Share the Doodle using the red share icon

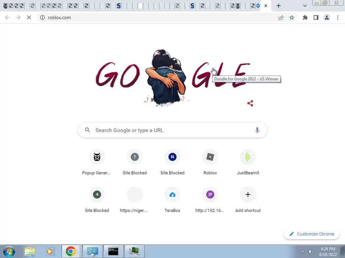[250, 103]
